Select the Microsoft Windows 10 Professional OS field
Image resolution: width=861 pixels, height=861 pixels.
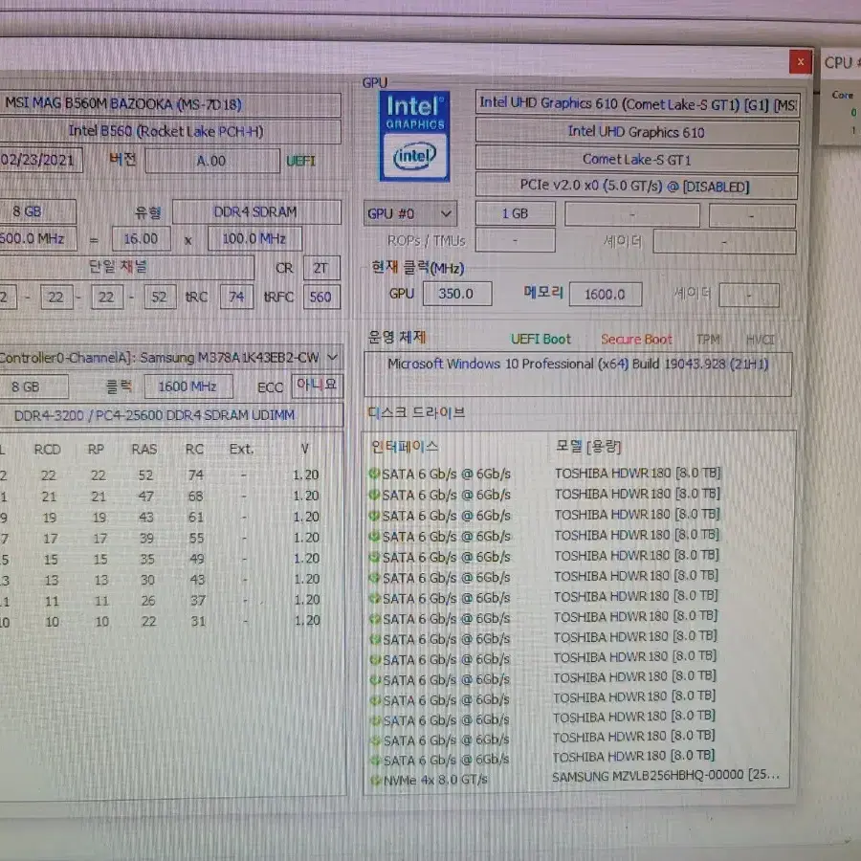578,374
